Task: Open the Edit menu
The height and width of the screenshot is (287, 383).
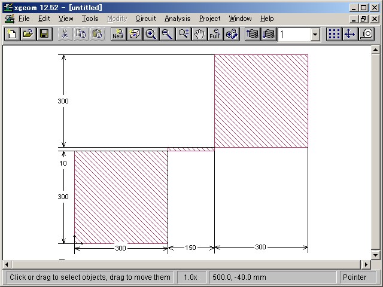Action: pyautogui.click(x=44, y=19)
